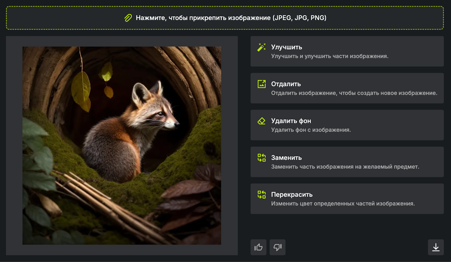Click the eraser icon for Удалить фон
451x262 pixels.
pyautogui.click(x=262, y=121)
